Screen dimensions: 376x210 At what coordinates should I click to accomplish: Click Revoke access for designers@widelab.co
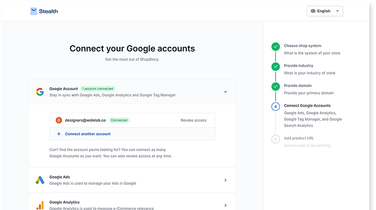194,120
